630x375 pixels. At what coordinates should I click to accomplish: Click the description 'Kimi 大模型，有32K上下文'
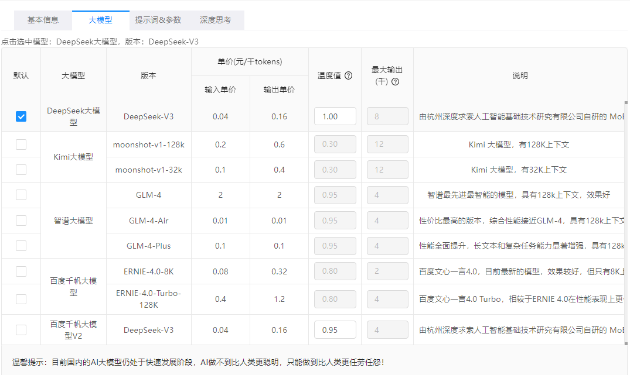tap(519, 170)
